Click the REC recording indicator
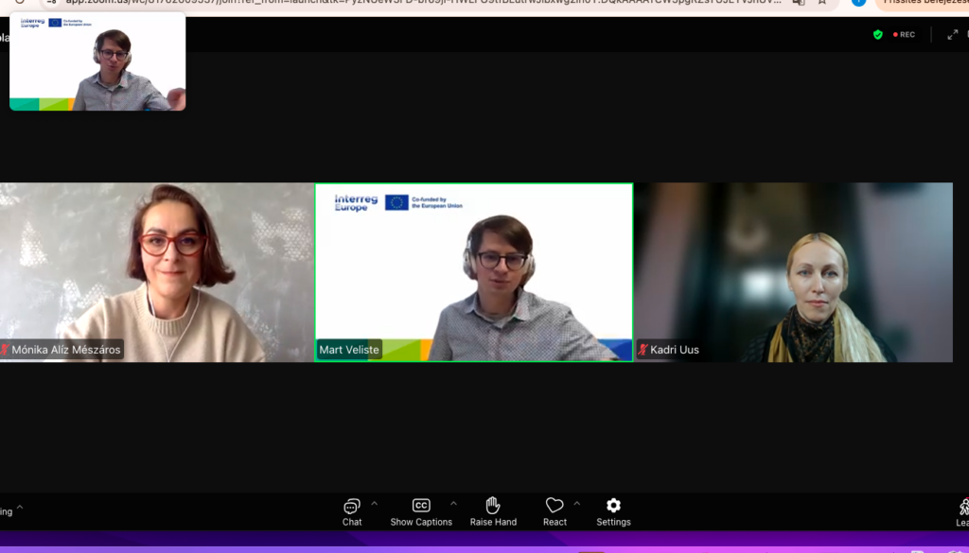 (x=904, y=35)
